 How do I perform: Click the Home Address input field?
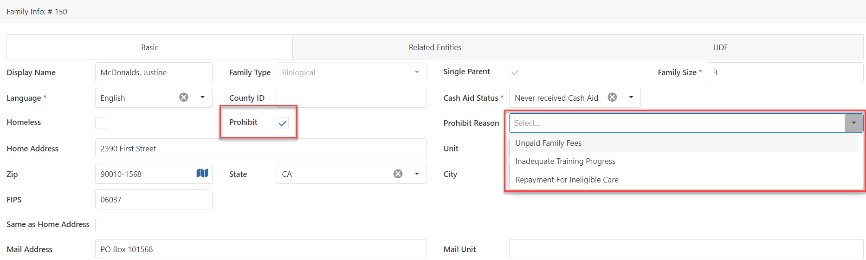[x=261, y=149]
